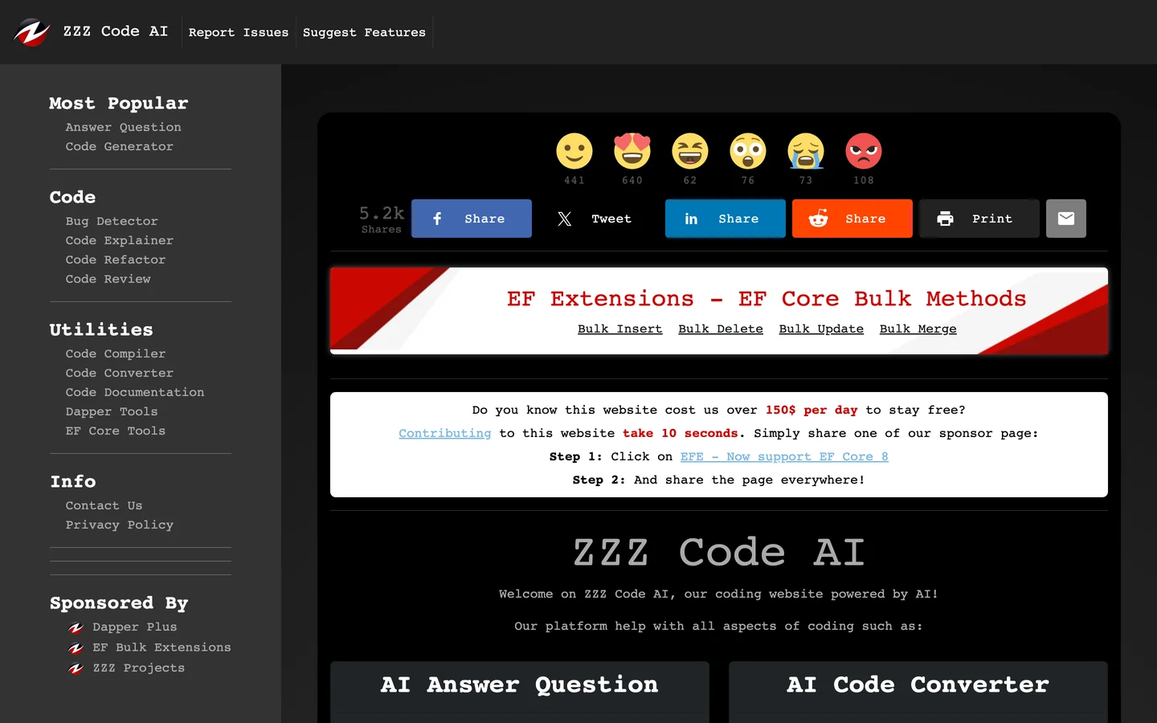Click the Bulk Update banner link
Image resolution: width=1157 pixels, height=723 pixels.
pyautogui.click(x=821, y=329)
